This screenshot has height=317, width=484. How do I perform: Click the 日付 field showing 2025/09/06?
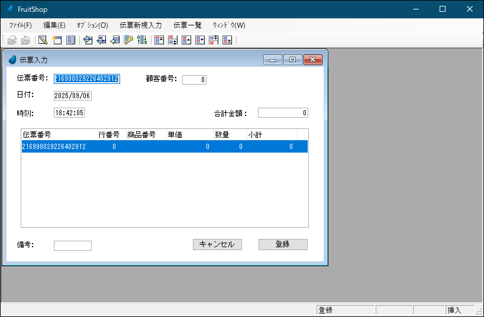pyautogui.click(x=73, y=96)
